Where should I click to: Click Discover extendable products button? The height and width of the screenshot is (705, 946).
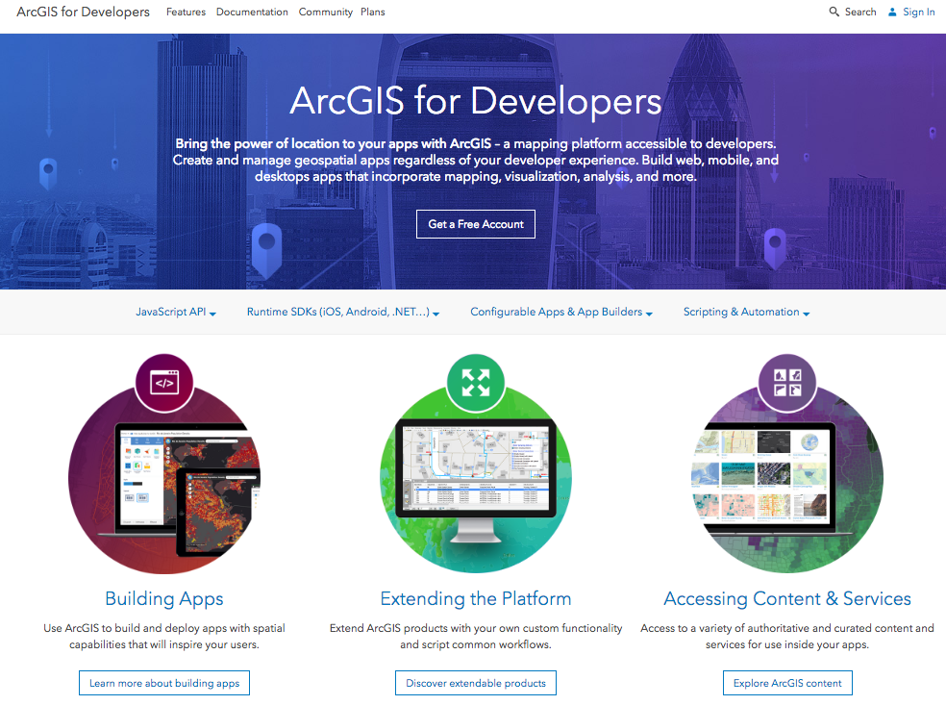tap(476, 683)
